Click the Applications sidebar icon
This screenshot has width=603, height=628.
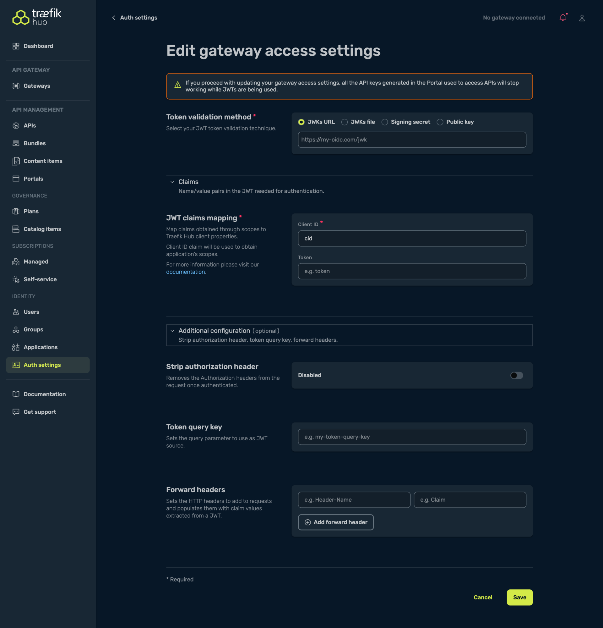point(16,347)
